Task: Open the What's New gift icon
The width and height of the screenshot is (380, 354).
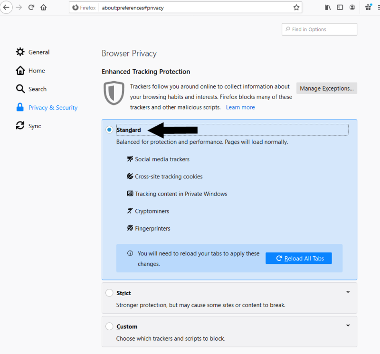Action: click(369, 7)
